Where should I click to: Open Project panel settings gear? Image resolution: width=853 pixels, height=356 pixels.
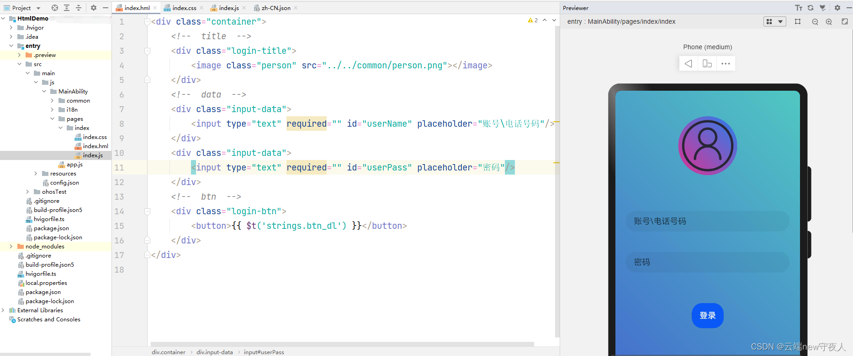click(x=94, y=8)
